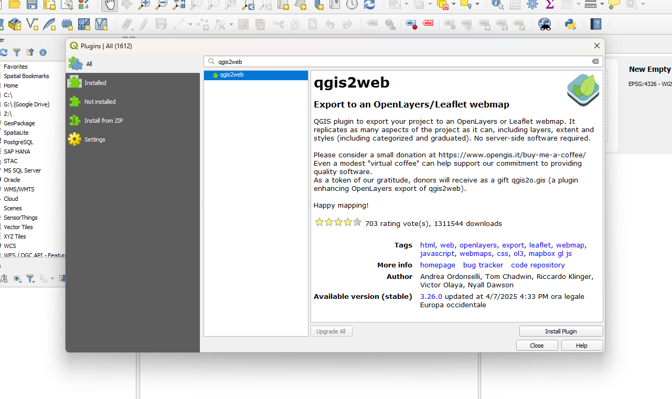Open the Processing Toolbox gear icon
The width and height of the screenshot is (672, 399).
click(x=532, y=4)
